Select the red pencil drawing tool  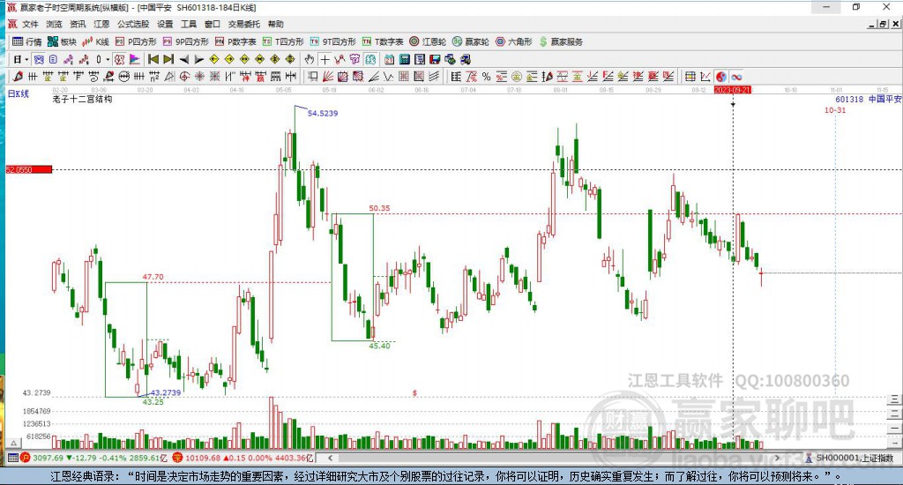(18, 76)
